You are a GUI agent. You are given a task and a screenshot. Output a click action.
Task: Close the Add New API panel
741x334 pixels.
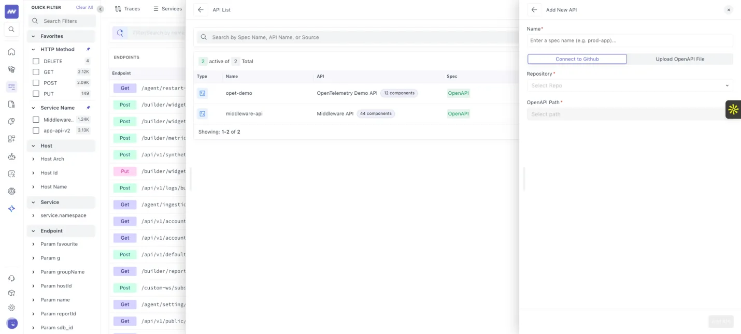coord(729,10)
